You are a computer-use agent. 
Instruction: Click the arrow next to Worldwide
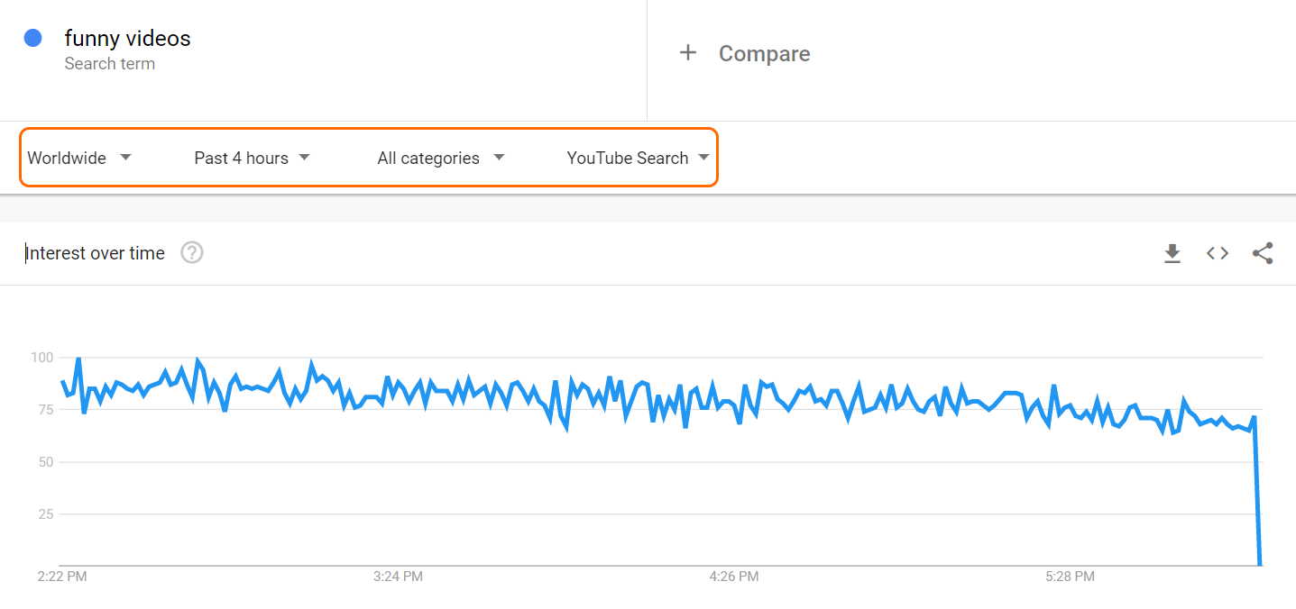click(125, 158)
